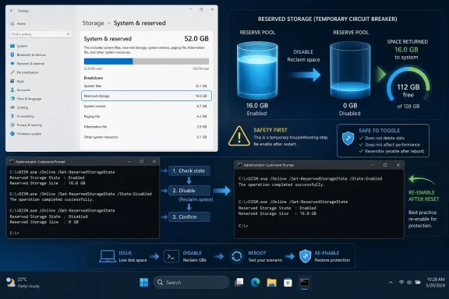Click the back arrow in Settings window
Screen dimensions: 449x299
pos(12,11)
